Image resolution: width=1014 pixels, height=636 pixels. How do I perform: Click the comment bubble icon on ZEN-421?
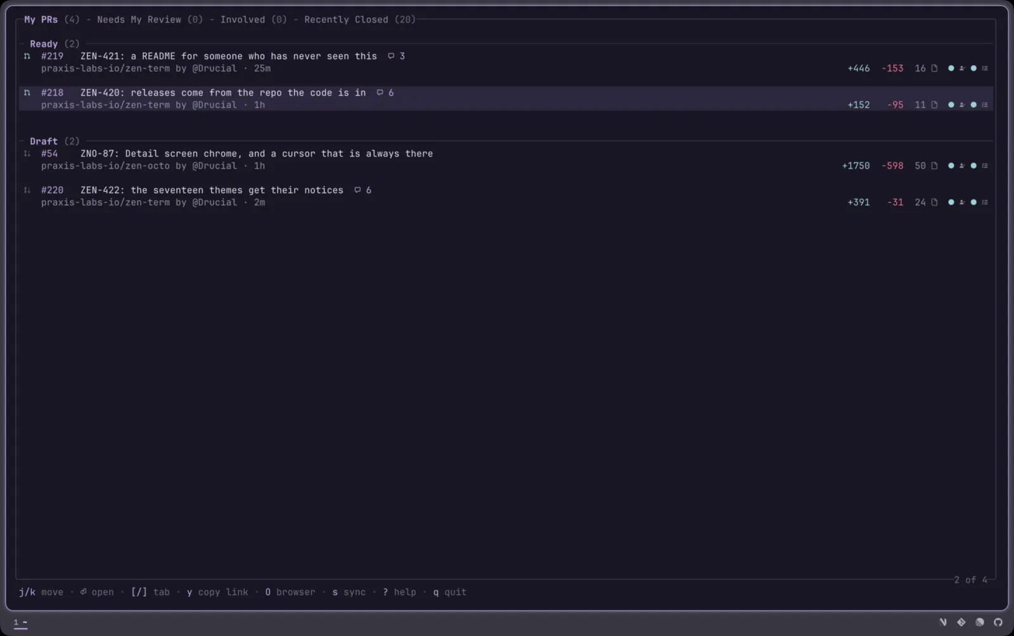tap(391, 56)
